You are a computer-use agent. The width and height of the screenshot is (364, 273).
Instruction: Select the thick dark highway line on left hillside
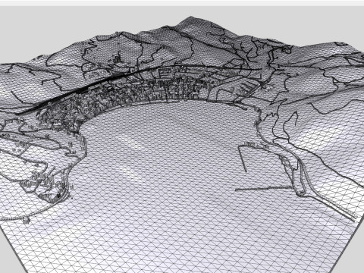(76, 92)
